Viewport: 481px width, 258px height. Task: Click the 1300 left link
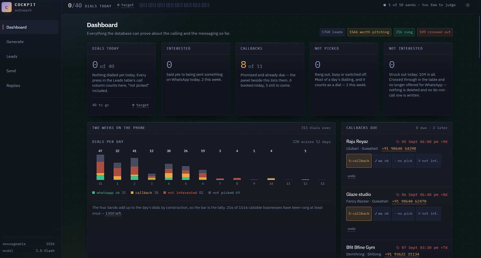[113, 214]
